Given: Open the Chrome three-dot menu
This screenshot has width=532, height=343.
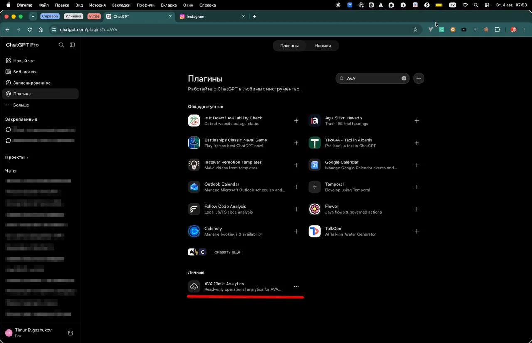Looking at the screenshot, I should coord(525,29).
